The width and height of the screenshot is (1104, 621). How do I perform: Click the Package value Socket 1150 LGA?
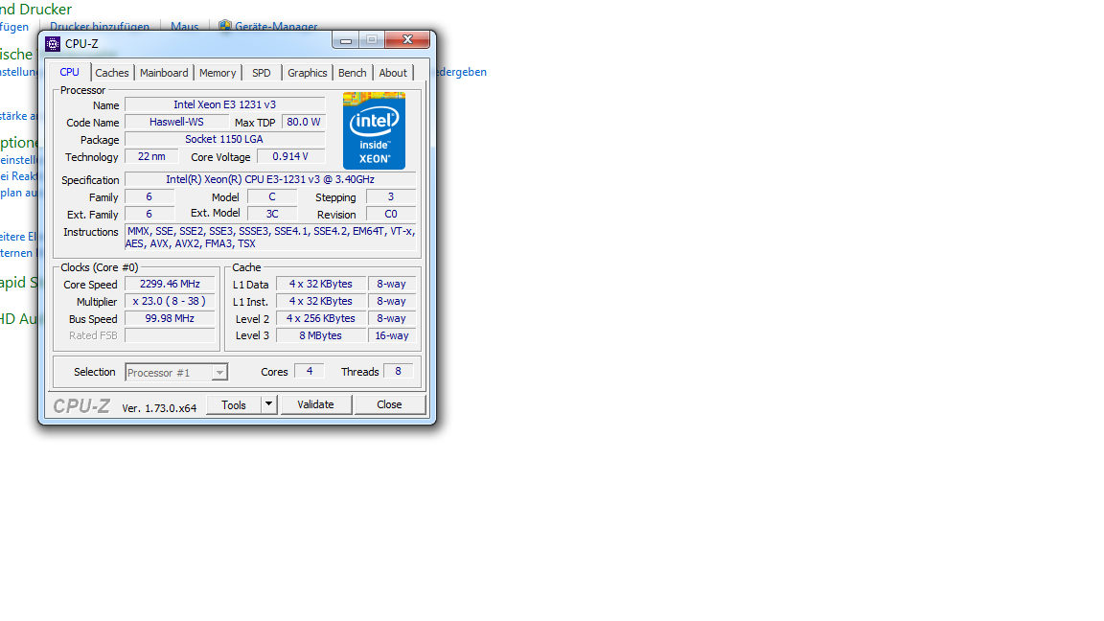(224, 139)
